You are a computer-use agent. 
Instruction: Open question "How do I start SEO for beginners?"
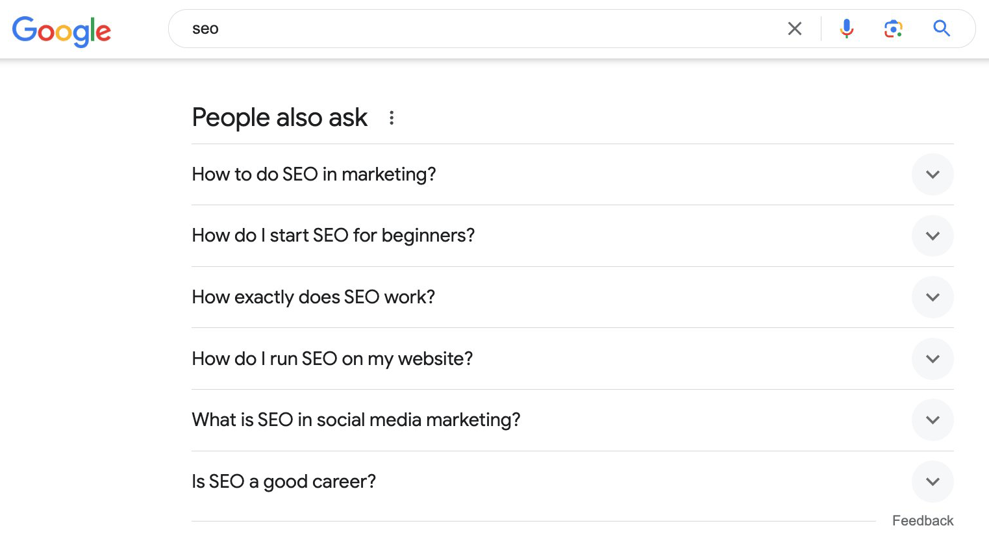tap(333, 235)
